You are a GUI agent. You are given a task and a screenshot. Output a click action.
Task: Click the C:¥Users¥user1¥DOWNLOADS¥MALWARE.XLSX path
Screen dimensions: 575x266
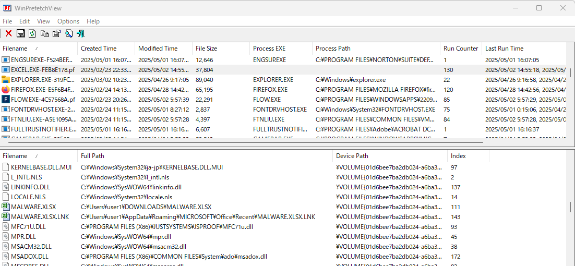[x=146, y=207]
